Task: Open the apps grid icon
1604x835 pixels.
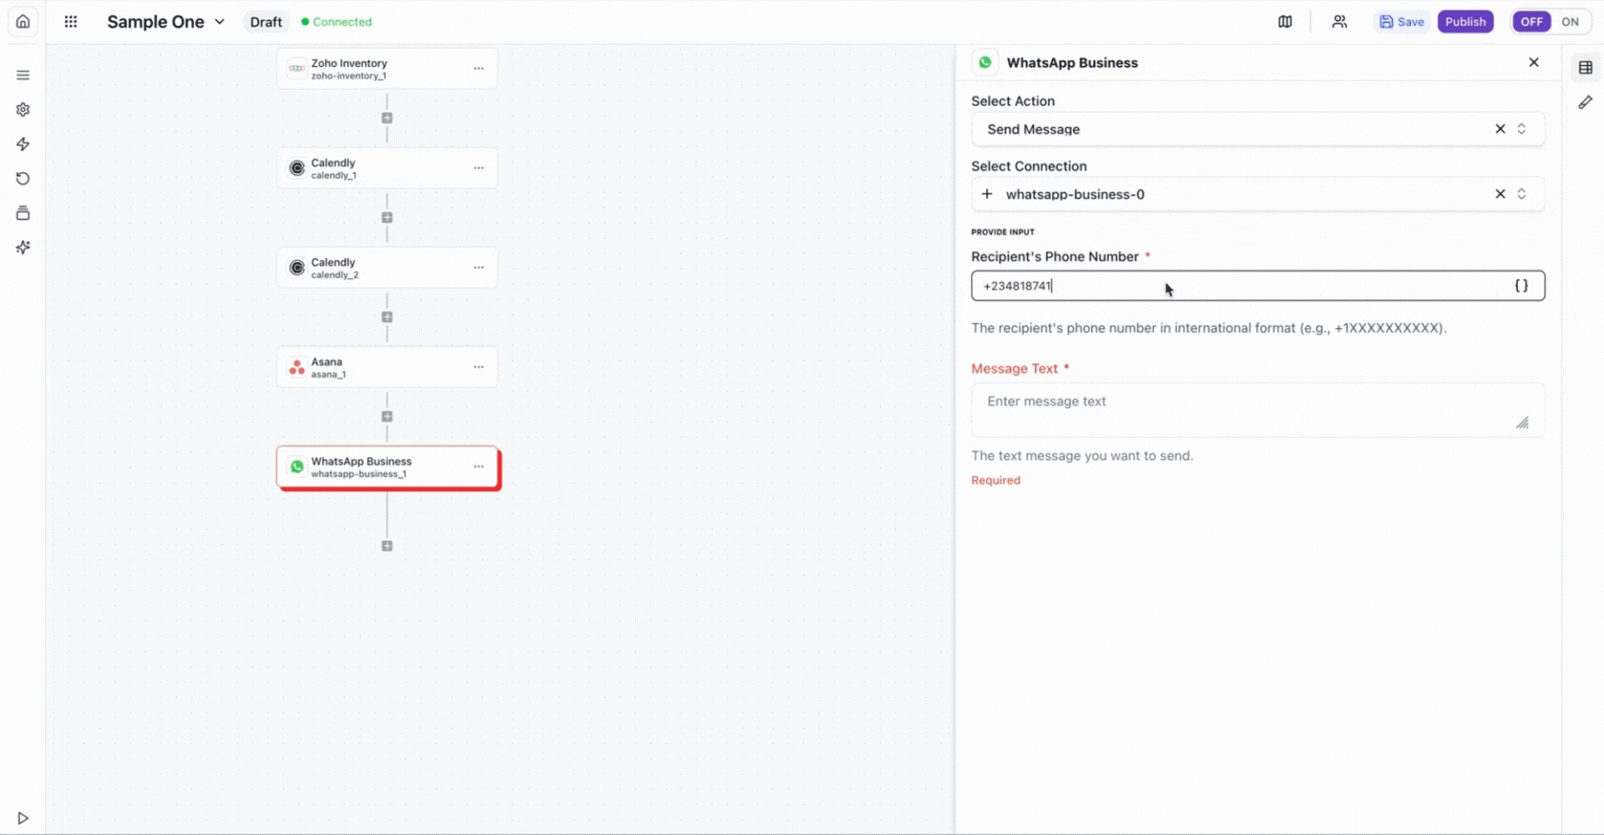Action: tap(71, 21)
